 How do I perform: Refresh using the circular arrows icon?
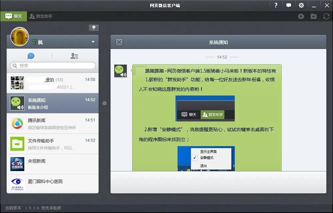[326, 16]
